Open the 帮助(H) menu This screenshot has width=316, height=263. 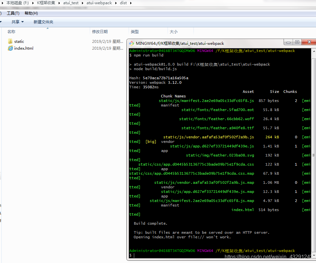(x=31, y=13)
